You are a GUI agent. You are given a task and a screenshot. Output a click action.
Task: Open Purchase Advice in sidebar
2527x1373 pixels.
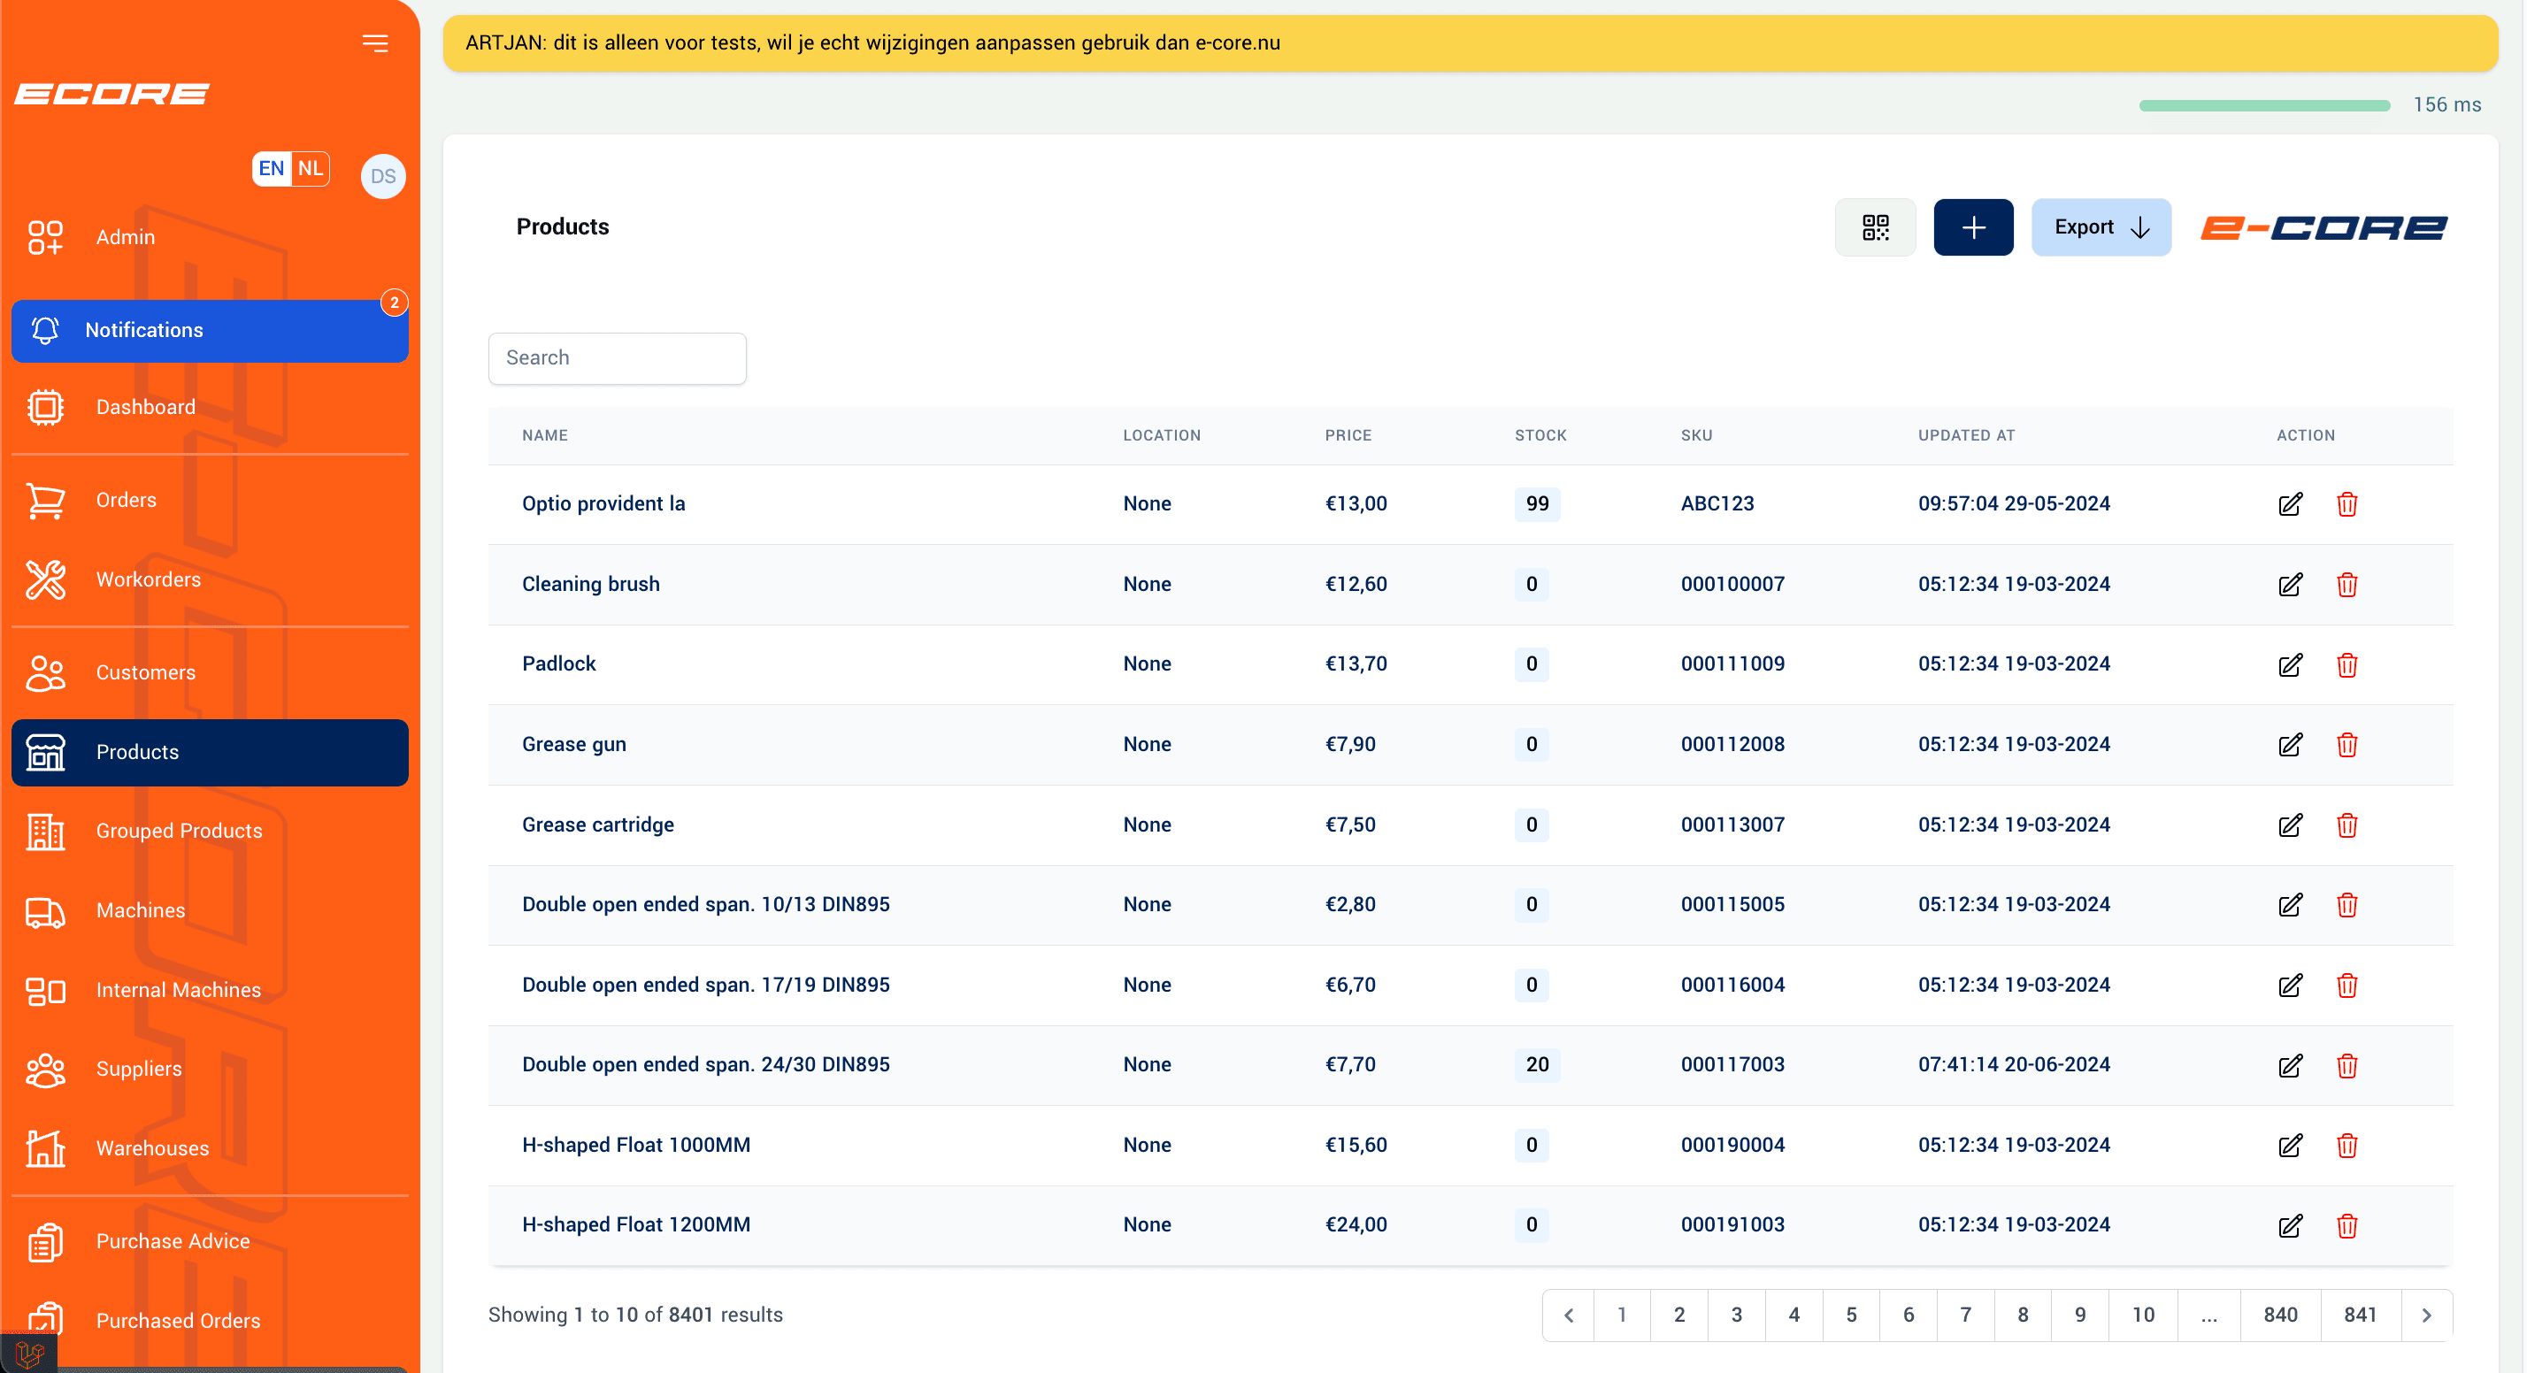(x=210, y=1241)
